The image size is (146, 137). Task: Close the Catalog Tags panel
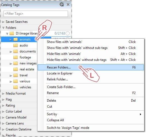click(68, 4)
